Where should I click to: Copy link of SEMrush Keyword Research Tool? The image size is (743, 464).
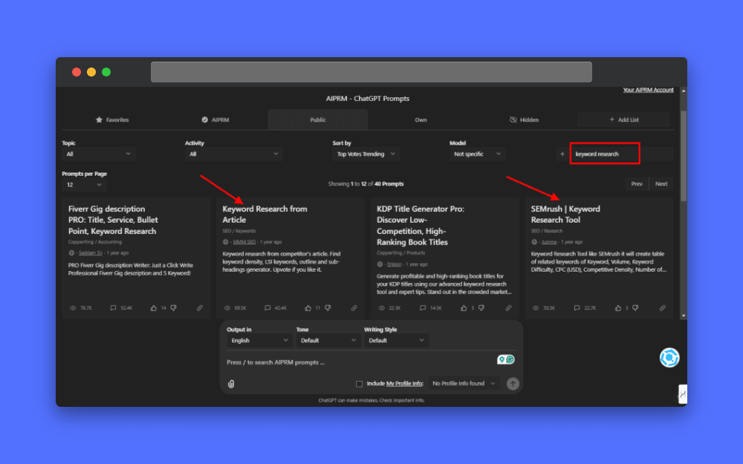click(663, 308)
